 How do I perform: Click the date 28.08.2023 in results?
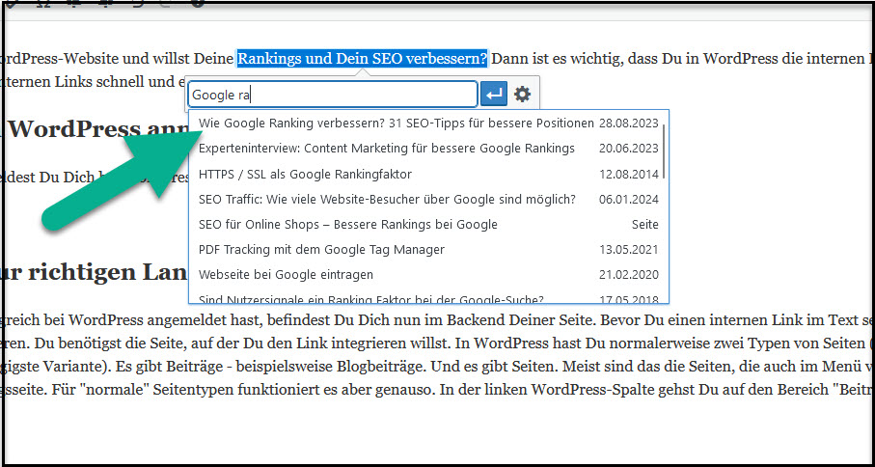pos(629,123)
